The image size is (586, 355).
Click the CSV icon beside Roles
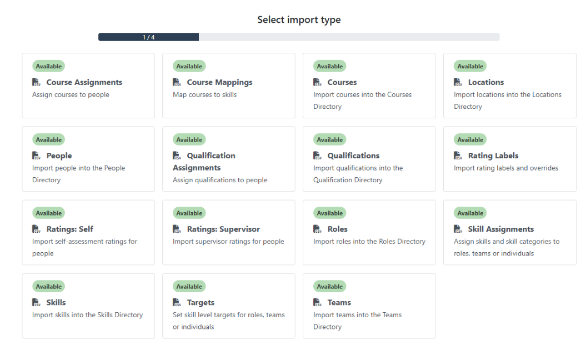click(x=318, y=229)
